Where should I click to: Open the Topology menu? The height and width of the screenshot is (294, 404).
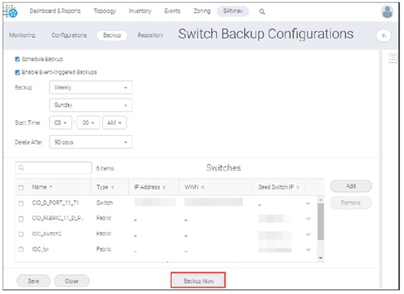click(105, 11)
